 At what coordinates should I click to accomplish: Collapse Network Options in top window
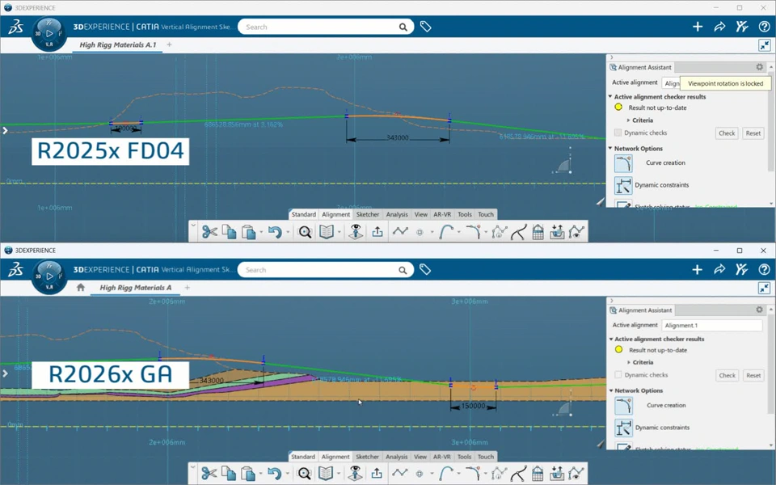pyautogui.click(x=610, y=148)
